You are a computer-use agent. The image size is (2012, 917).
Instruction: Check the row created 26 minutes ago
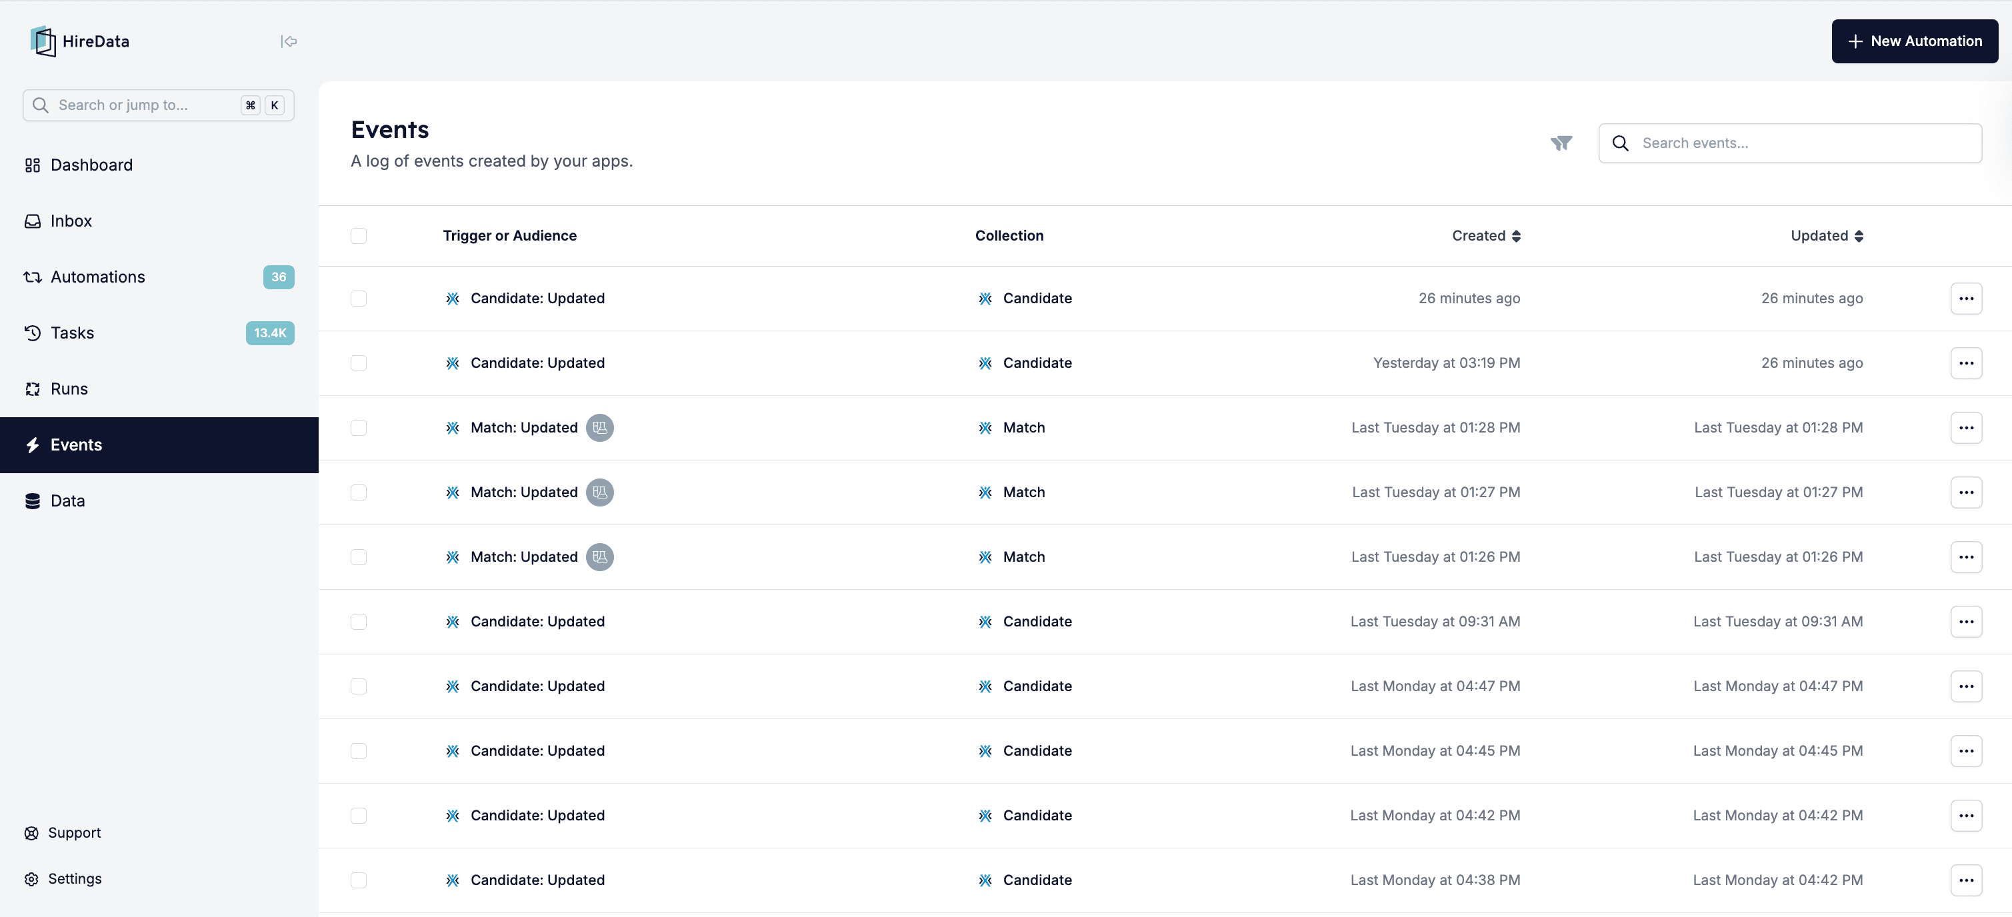[359, 299]
